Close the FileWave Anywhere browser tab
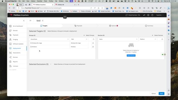 click(53, 5)
